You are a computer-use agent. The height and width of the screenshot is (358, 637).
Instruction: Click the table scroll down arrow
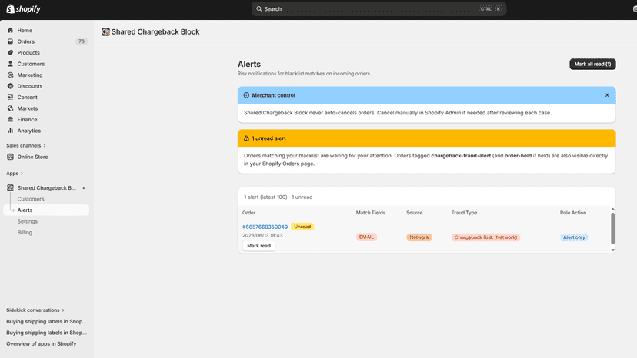click(x=612, y=250)
